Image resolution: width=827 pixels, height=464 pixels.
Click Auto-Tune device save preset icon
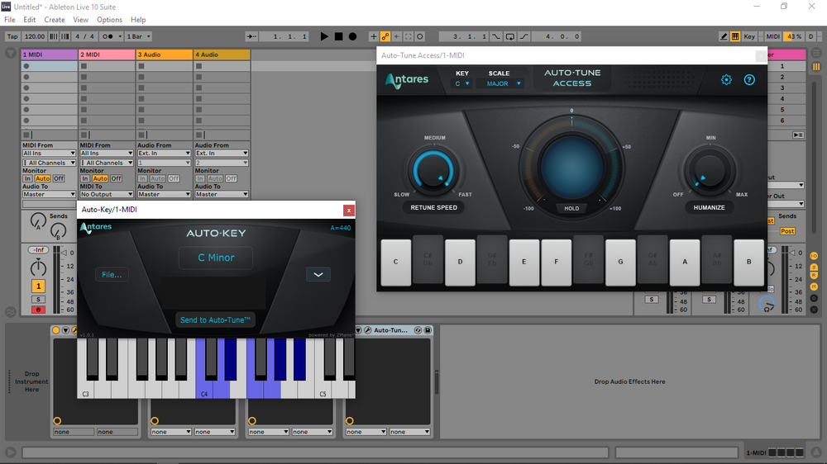[x=428, y=330]
